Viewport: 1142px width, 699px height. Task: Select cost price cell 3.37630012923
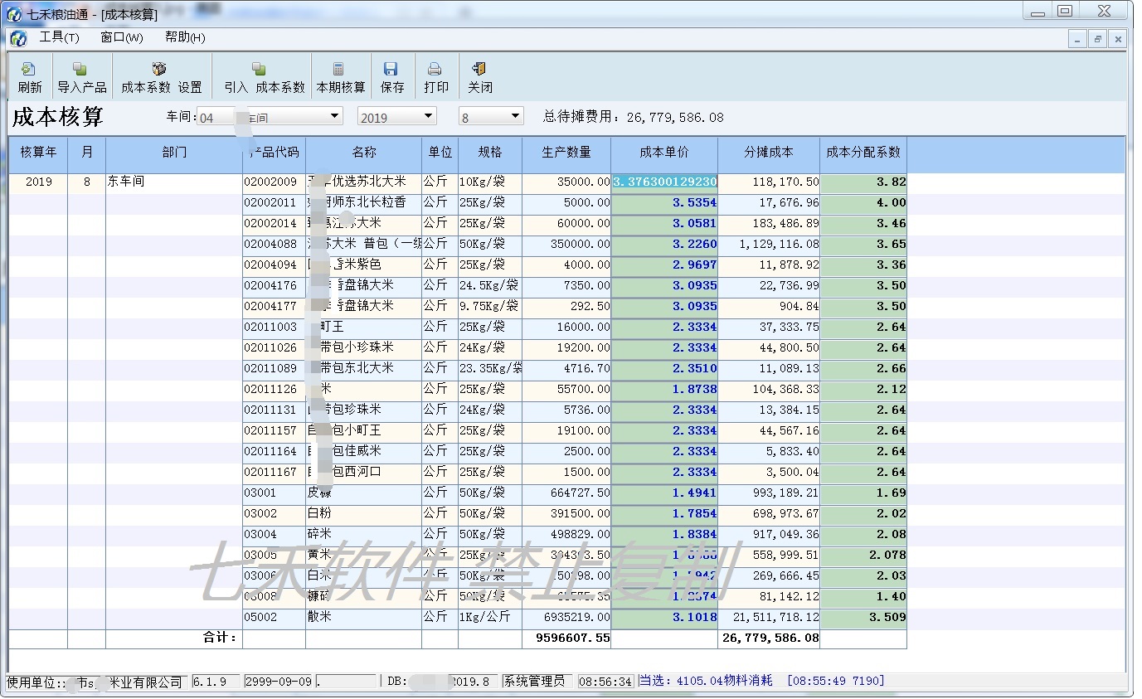[664, 182]
